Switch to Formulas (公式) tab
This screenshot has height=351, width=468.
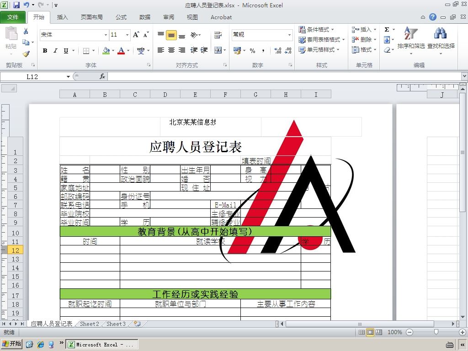tap(121, 17)
